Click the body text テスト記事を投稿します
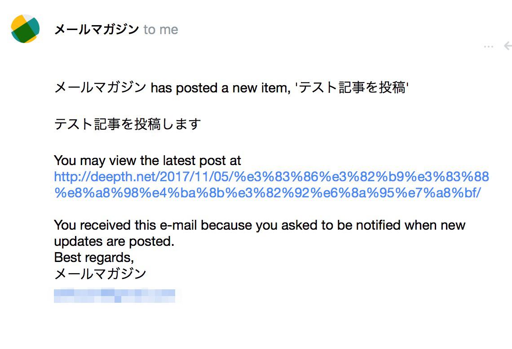The width and height of the screenshot is (512, 349). click(x=128, y=124)
